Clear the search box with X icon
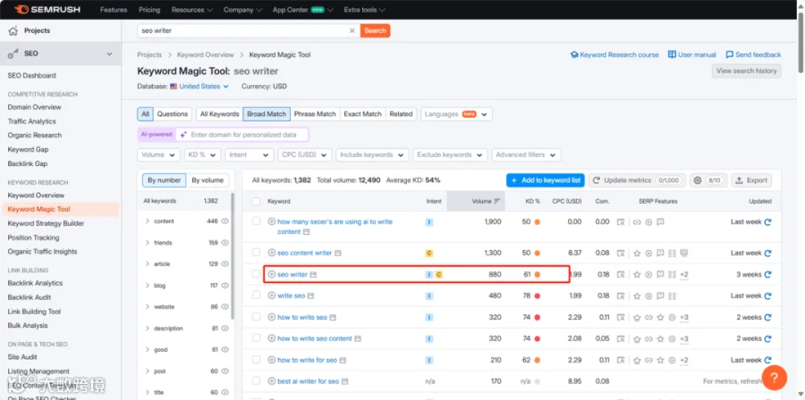 (352, 30)
